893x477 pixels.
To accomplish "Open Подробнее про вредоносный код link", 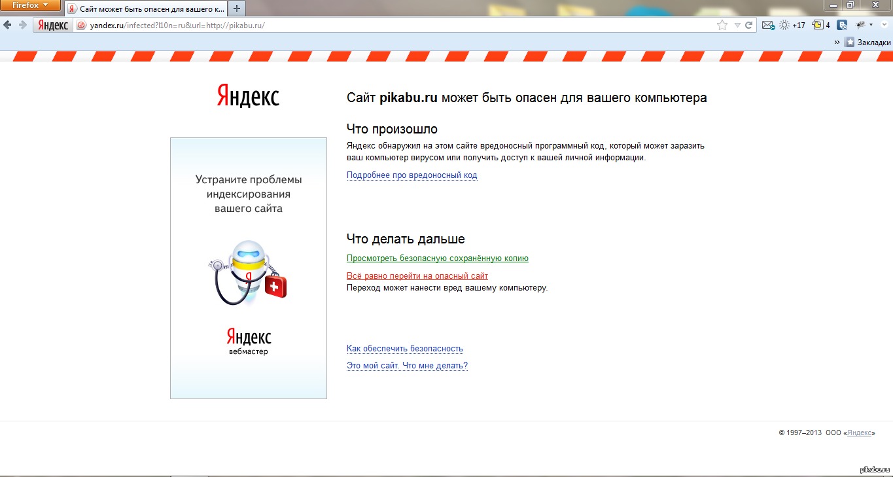I will click(411, 175).
